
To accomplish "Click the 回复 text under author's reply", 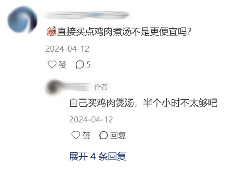I will click(118, 136).
